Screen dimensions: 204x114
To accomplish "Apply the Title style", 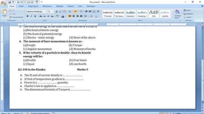I will (154, 14).
